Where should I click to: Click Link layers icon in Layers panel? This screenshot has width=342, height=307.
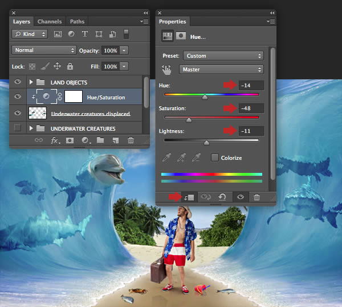[39, 140]
